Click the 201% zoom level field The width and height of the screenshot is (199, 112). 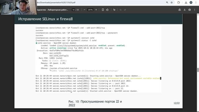pos(90,10)
